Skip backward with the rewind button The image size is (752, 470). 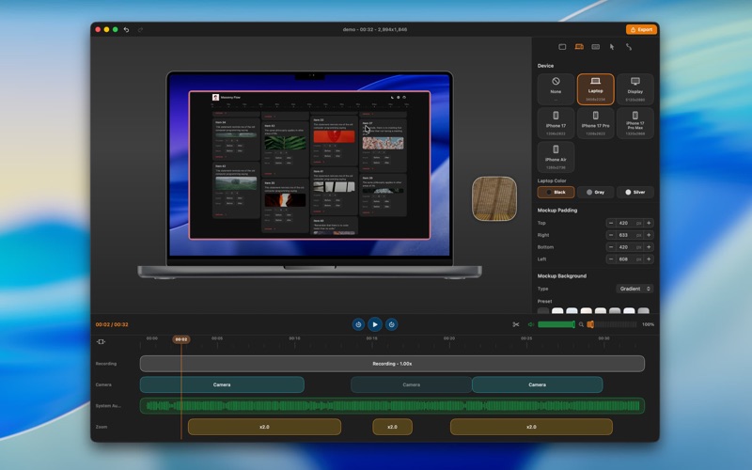click(358, 324)
